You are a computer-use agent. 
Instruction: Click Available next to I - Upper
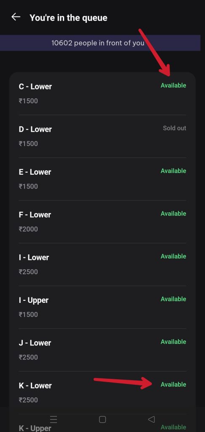click(x=173, y=299)
